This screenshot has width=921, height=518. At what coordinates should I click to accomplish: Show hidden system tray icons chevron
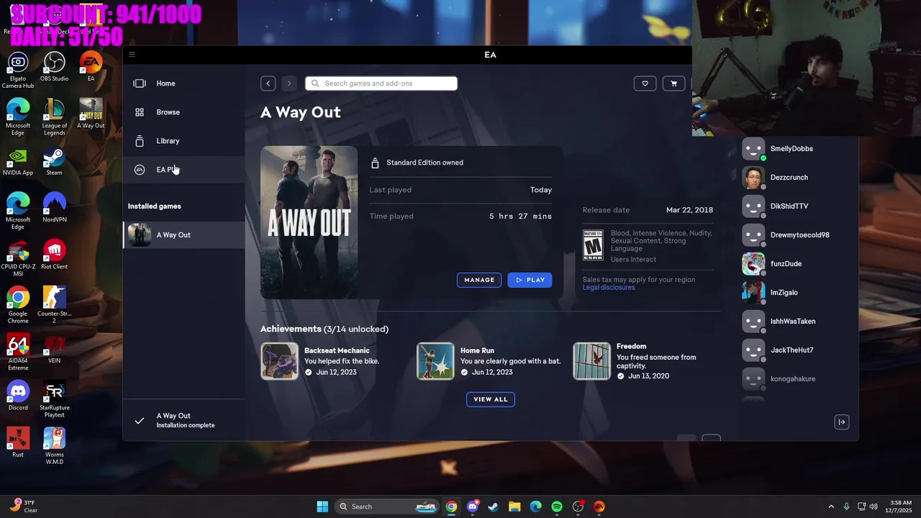(x=831, y=506)
